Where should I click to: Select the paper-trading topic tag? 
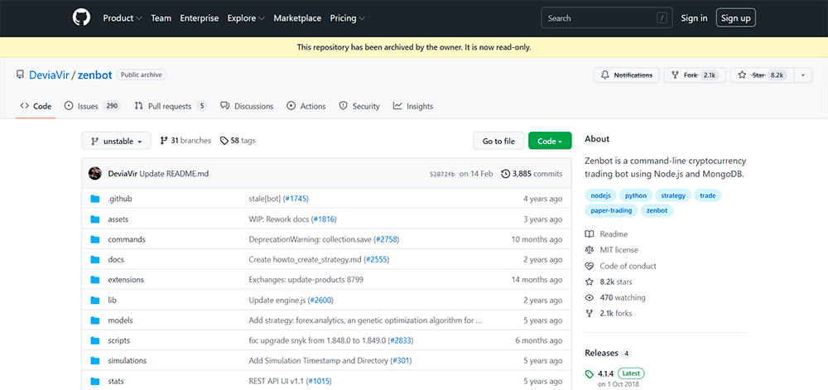(x=611, y=210)
